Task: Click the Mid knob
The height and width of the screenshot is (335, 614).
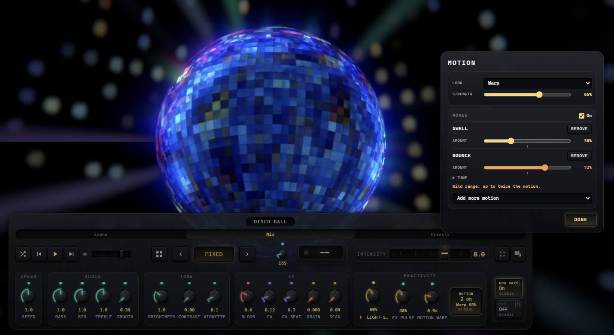Action: [82, 296]
